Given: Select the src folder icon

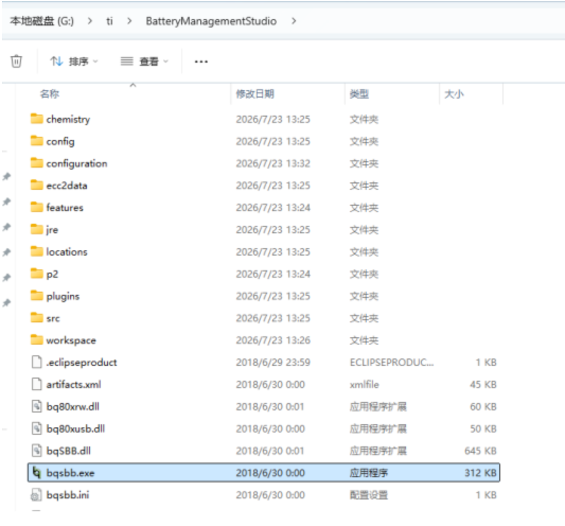Looking at the screenshot, I should point(37,318).
